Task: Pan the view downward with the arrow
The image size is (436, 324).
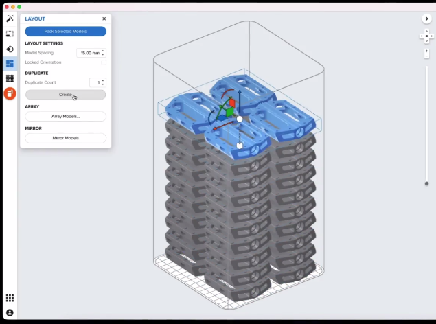Action: point(427,41)
